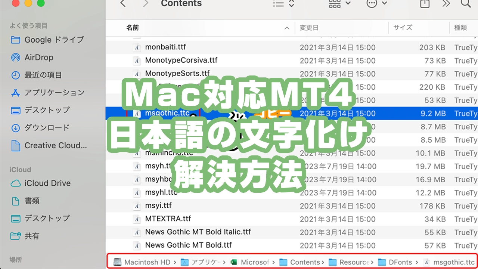Image resolution: width=478 pixels, height=269 pixels.
Task: Click the font icon beside msyhl.ttc
Action: 137,193
